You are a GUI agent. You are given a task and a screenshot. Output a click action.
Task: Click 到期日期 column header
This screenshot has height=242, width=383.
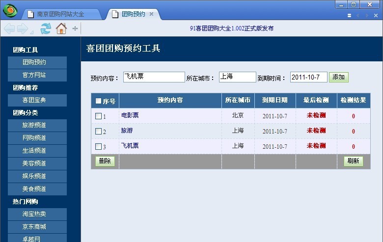point(275,100)
